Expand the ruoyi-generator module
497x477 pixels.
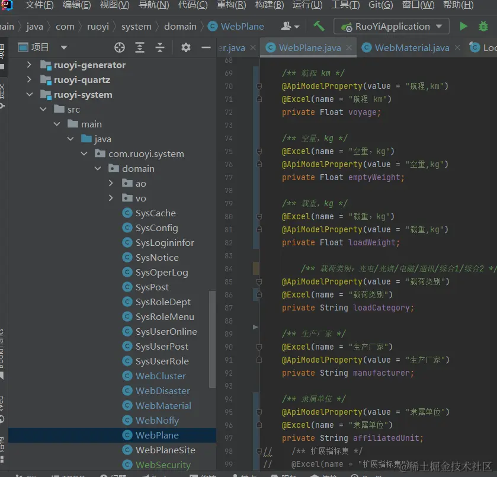(29, 65)
